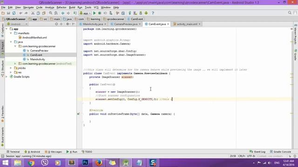298x167 pixels.
Task: Close the MainActivity.java editor tab
Action: coord(105,24)
